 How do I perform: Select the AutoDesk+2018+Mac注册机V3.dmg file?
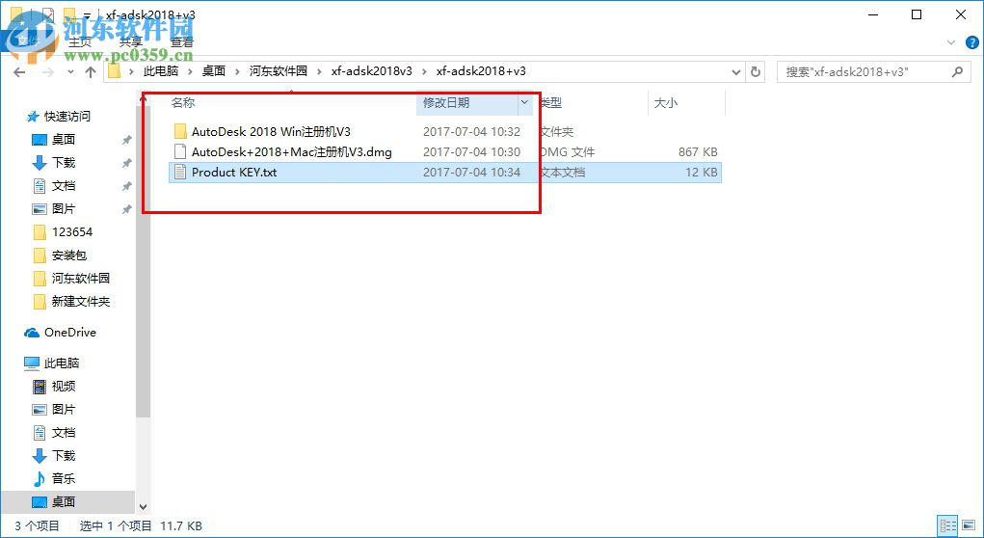[x=292, y=151]
